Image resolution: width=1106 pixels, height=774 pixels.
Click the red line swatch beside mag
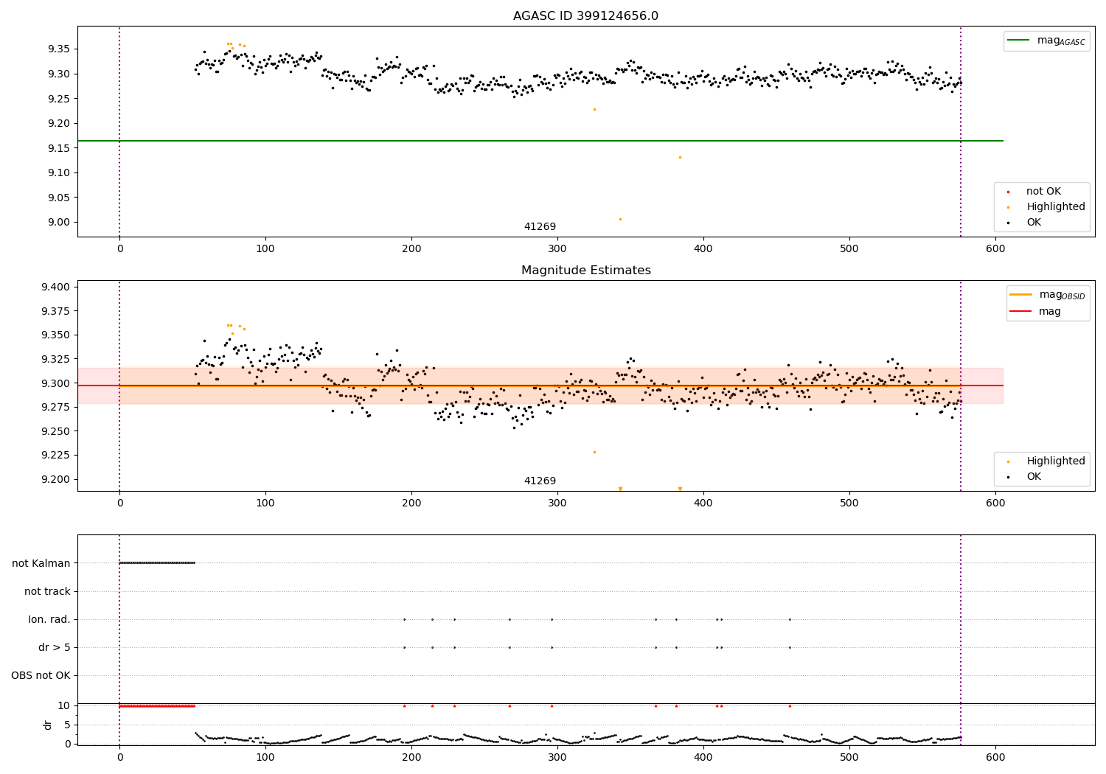tap(1021, 312)
